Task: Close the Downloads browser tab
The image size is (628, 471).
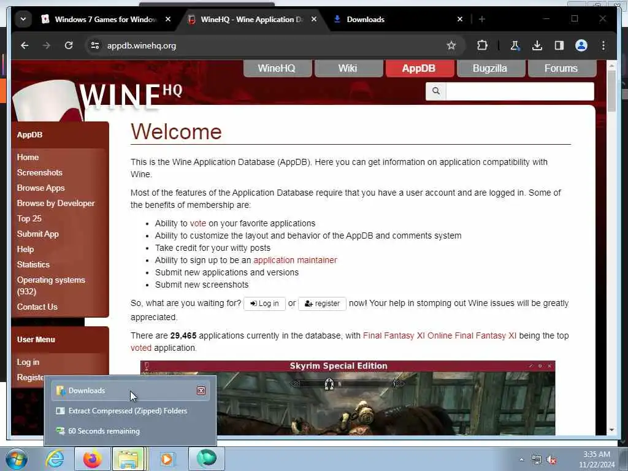Action: (x=460, y=19)
